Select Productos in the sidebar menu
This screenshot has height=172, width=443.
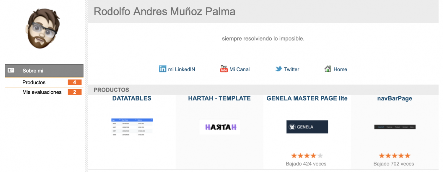34,82
